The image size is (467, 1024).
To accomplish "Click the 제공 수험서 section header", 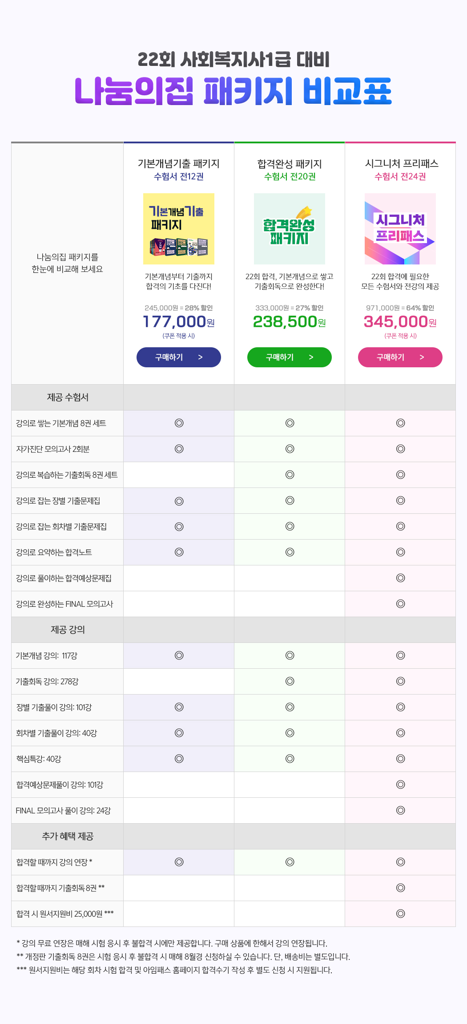I will 68,397.
